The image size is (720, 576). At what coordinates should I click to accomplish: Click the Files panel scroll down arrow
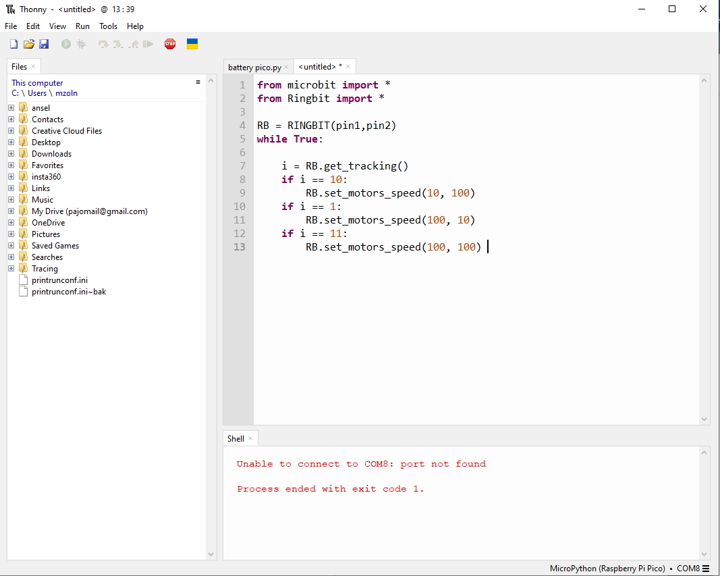tap(211, 554)
